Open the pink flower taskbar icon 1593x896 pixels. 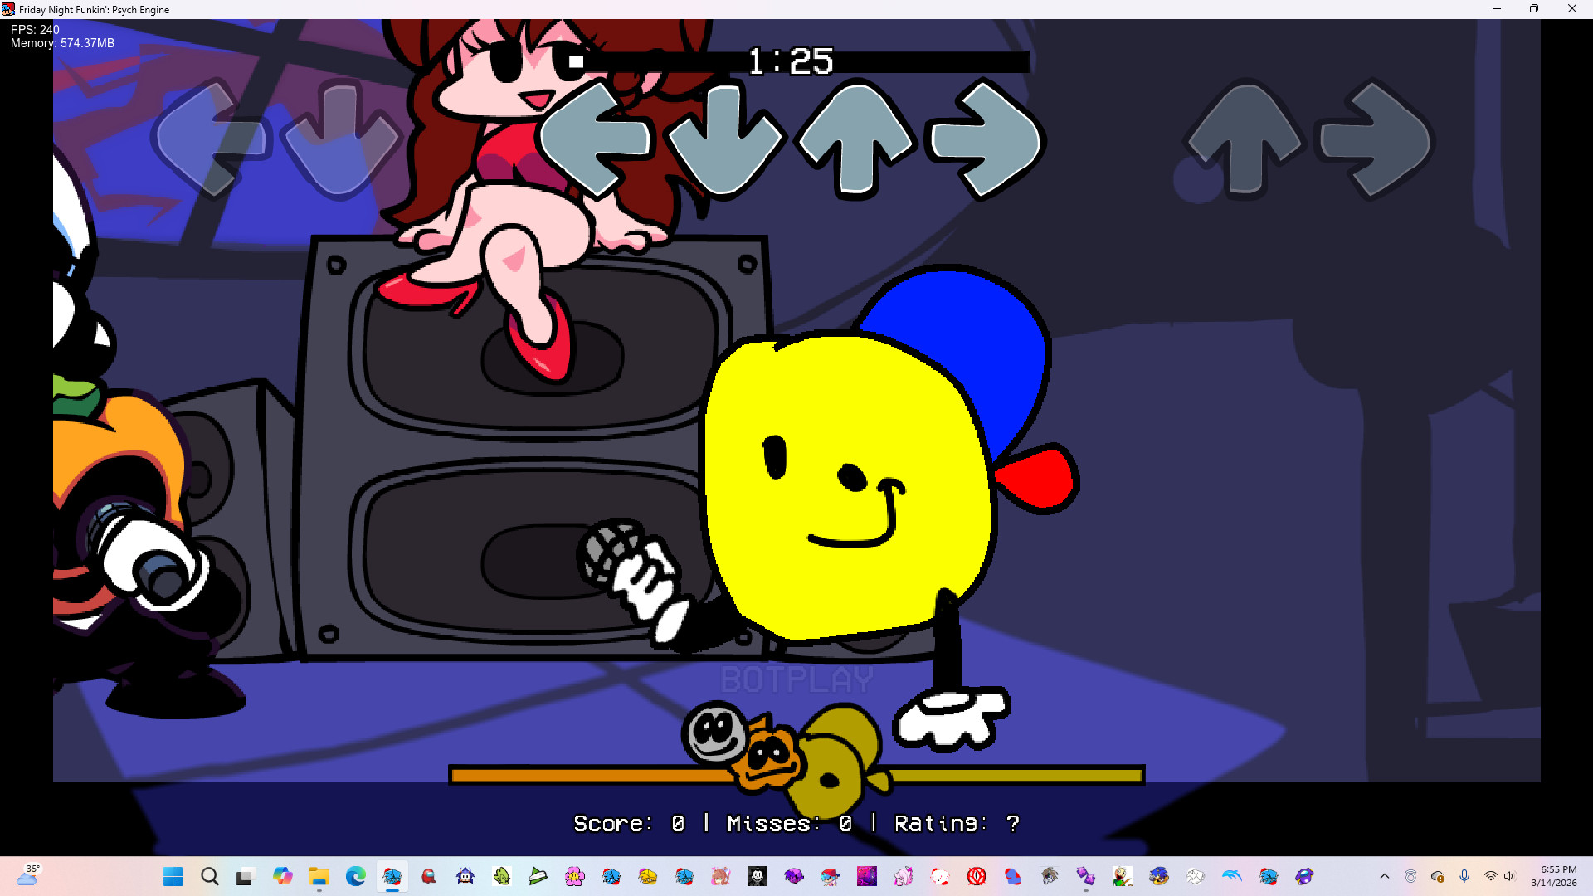pos(574,876)
